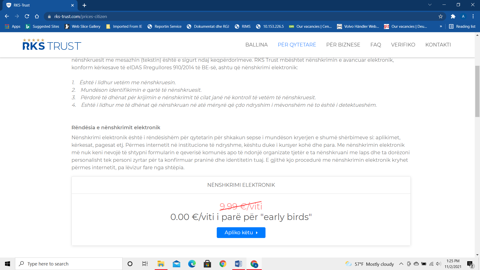Open the Windows Start menu

coord(7,264)
